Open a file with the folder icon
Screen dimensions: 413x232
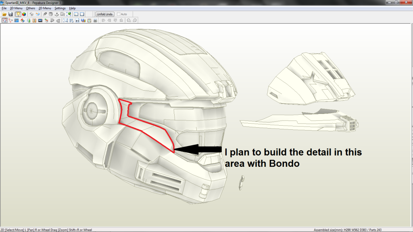pos(4,14)
